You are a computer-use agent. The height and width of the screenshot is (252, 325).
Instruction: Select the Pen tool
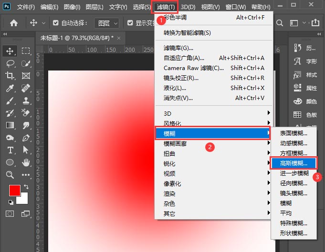coord(26,138)
